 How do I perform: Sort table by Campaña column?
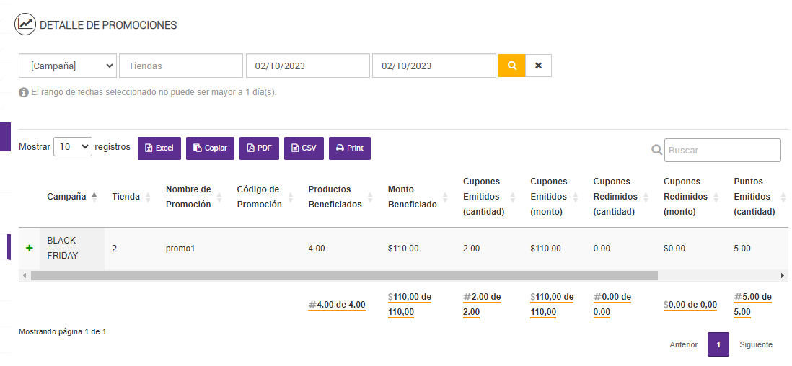tap(72, 197)
